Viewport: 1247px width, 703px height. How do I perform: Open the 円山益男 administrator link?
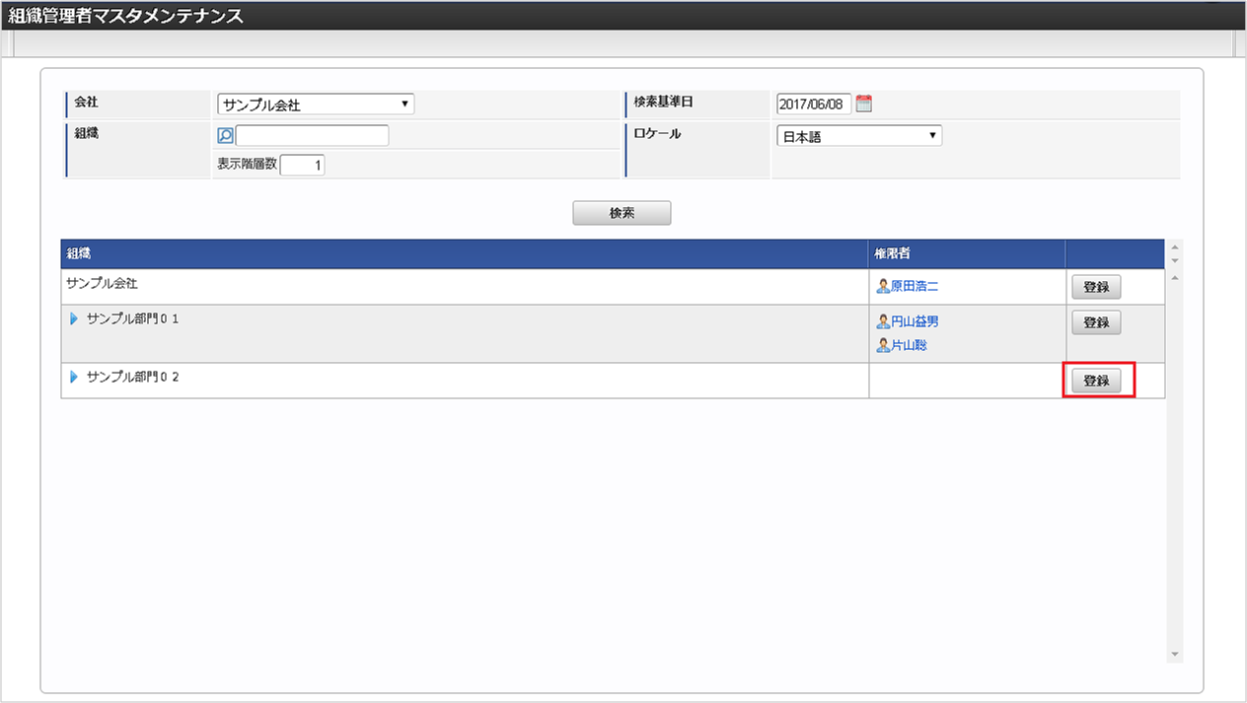[x=915, y=322]
